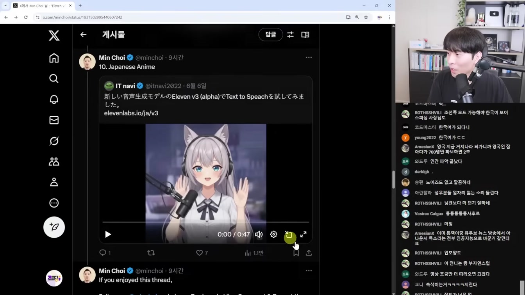This screenshot has height=295, width=525.
Task: Expand the video to fullscreen
Action: click(x=304, y=235)
